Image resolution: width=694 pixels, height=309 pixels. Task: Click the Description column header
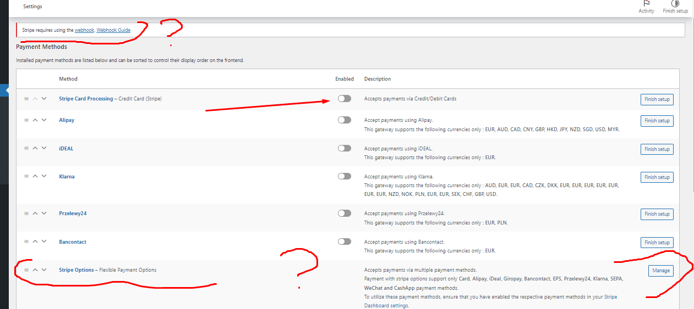[x=378, y=79]
